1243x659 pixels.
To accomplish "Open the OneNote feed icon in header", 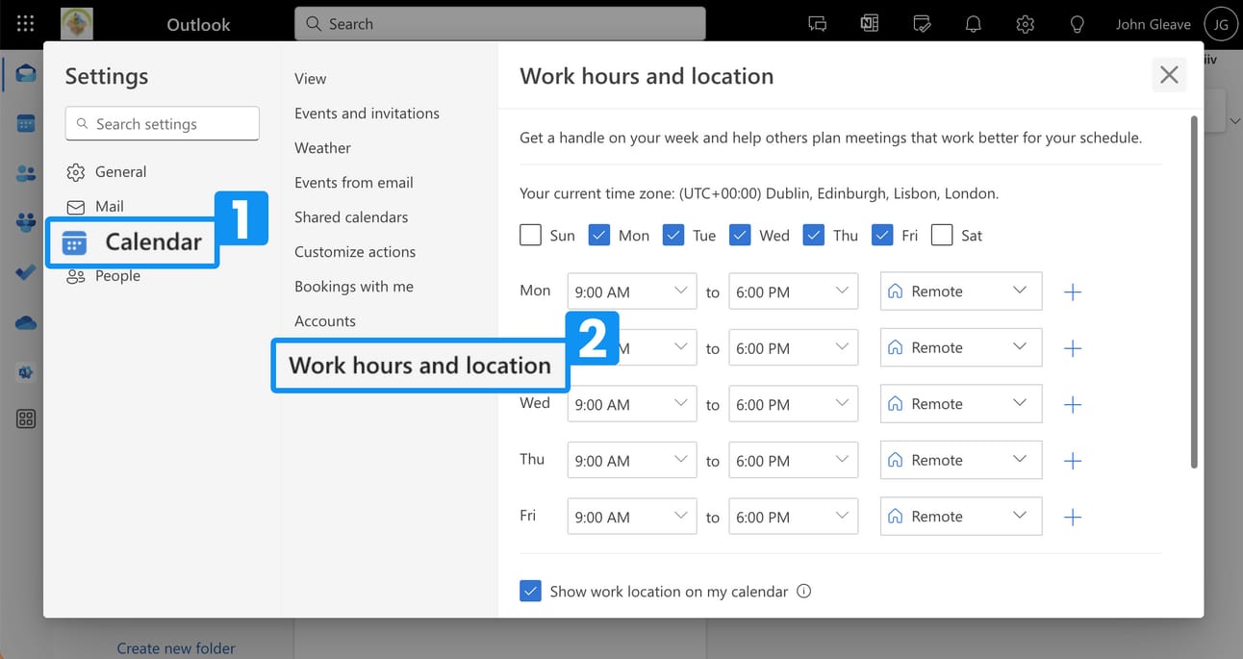I will point(870,24).
